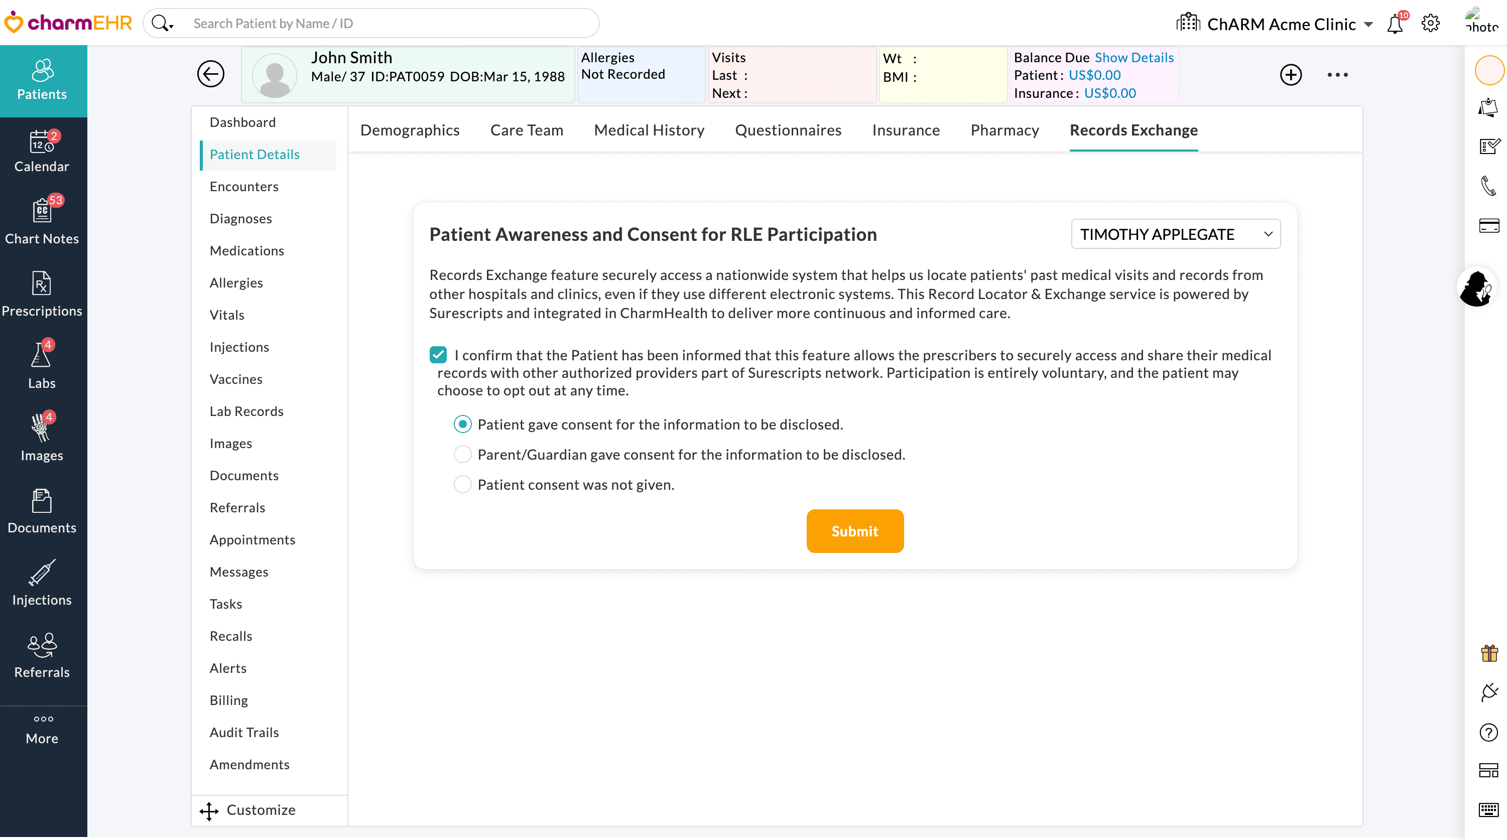This screenshot has height=840, width=1507.
Task: Open the help question mark icon
Action: 1489,733
